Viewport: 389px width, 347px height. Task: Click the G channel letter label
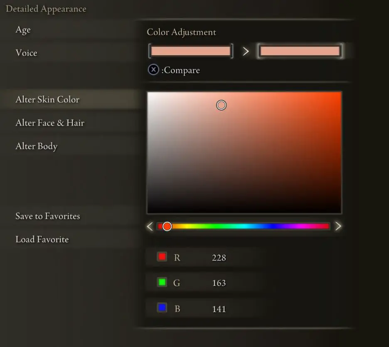[x=177, y=283]
